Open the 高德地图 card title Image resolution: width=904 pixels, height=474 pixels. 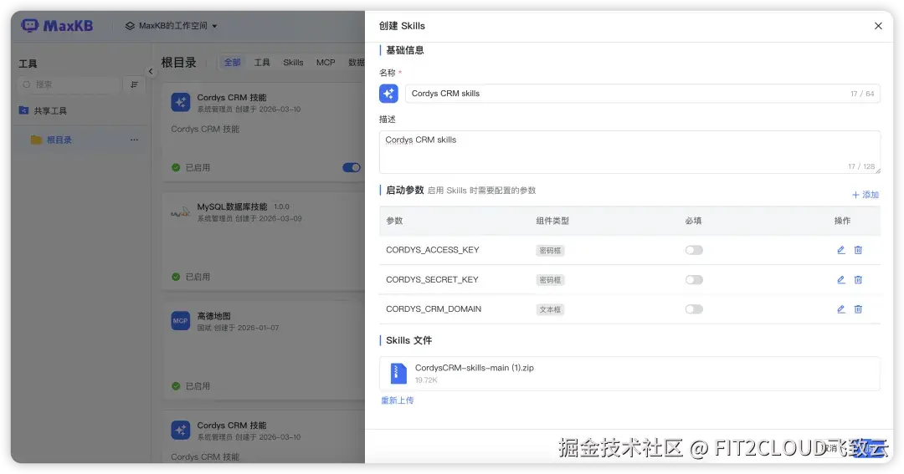(214, 316)
